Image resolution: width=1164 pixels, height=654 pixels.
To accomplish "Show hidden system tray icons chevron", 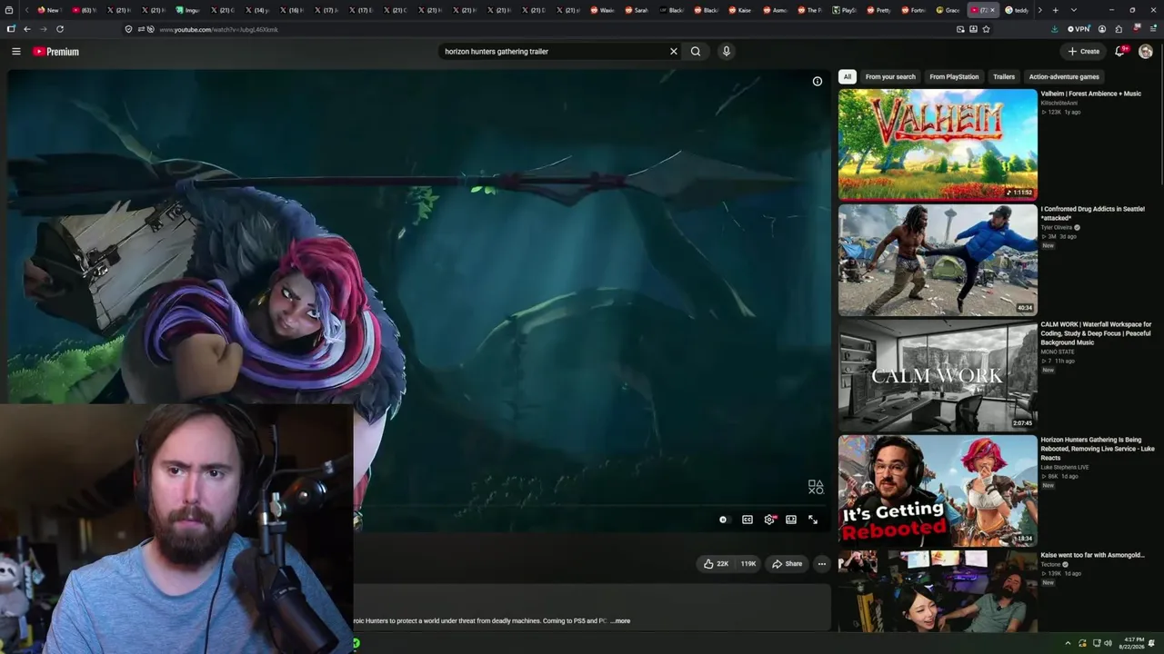I will [1068, 643].
